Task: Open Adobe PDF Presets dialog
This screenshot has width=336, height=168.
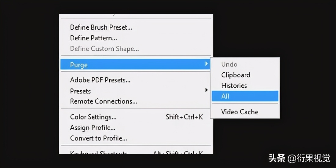Action: coord(100,80)
